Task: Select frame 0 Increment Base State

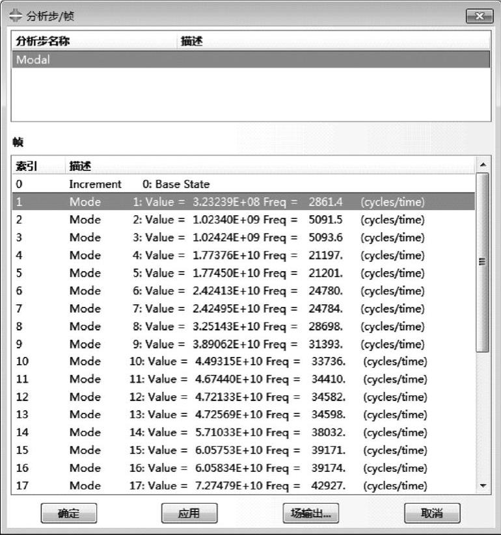Action: click(243, 184)
